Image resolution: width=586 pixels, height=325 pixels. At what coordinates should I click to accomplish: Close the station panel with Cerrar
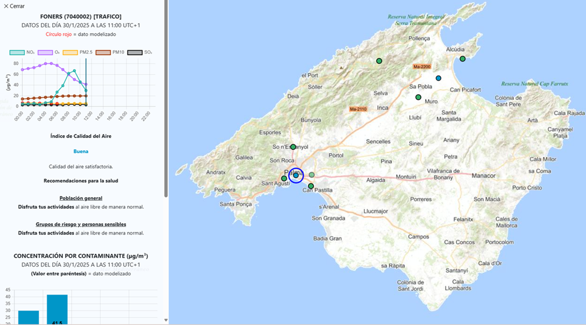tap(14, 6)
